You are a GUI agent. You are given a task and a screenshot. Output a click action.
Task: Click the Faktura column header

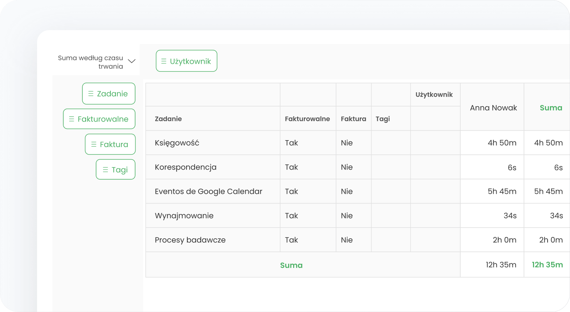353,119
